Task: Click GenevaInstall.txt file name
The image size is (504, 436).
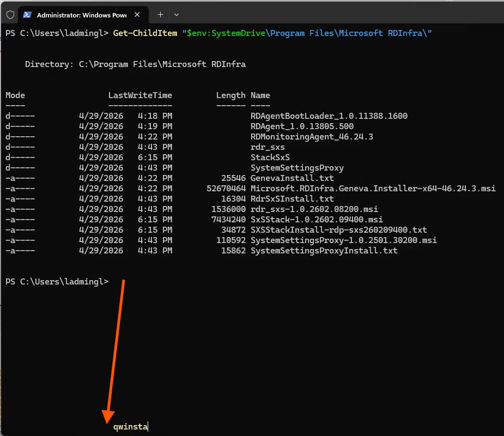Action: pyautogui.click(x=292, y=178)
